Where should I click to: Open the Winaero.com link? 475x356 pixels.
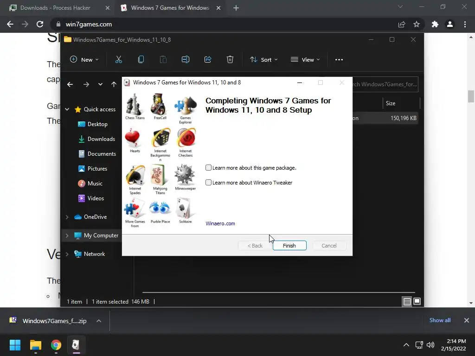tap(220, 223)
